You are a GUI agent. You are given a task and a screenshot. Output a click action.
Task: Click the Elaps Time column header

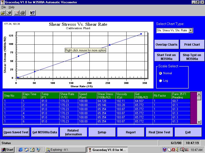tap(31, 95)
